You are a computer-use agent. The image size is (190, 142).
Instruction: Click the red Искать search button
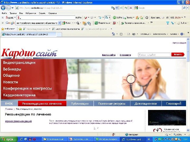[x=178, y=55]
